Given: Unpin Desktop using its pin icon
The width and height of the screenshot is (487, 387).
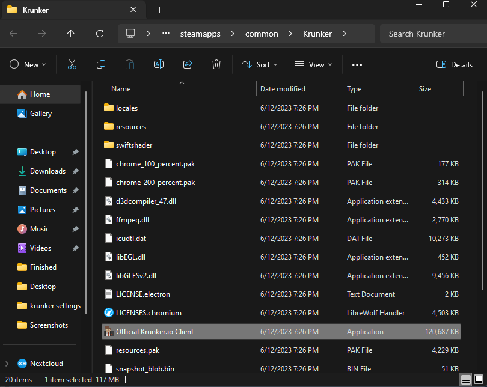Looking at the screenshot, I should point(76,152).
